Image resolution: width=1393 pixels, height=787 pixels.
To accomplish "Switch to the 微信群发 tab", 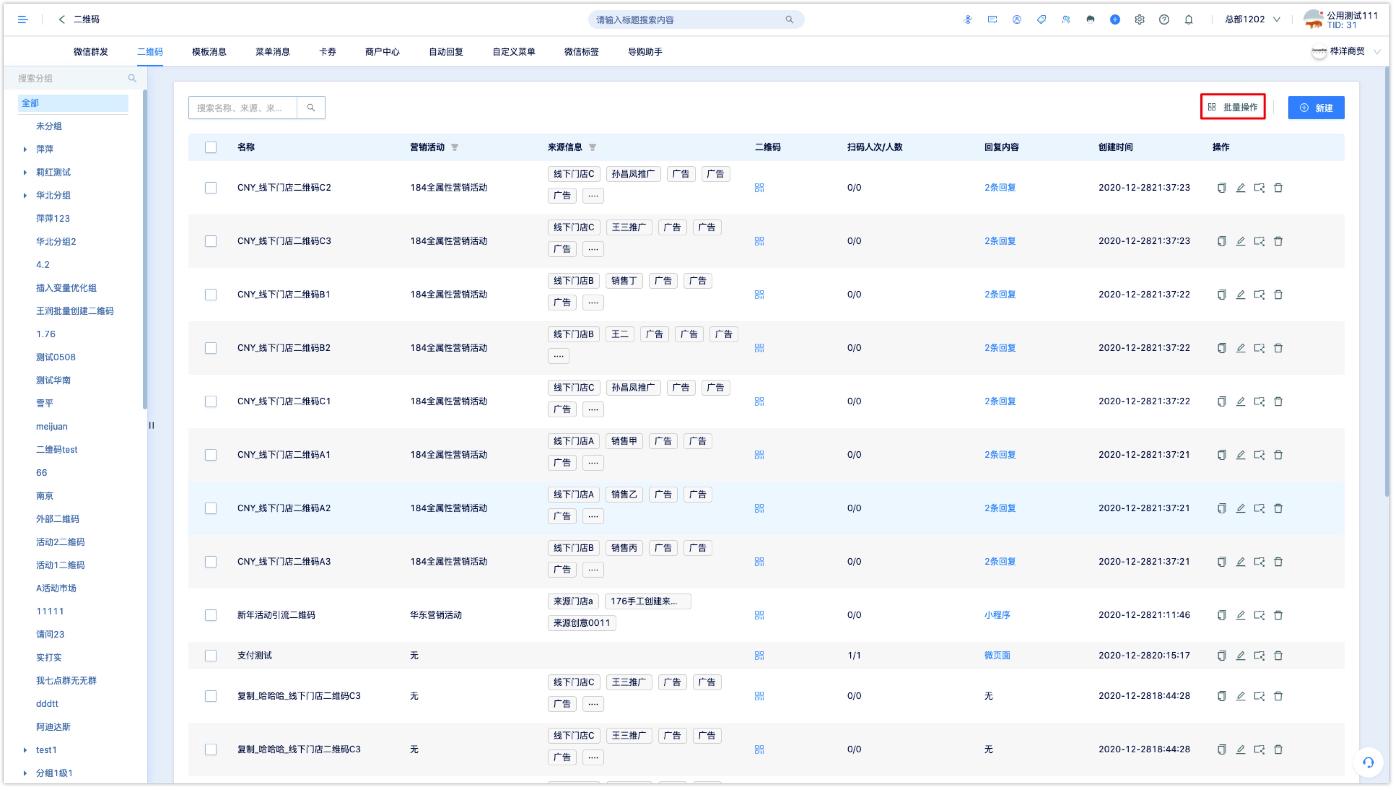I will pos(91,52).
